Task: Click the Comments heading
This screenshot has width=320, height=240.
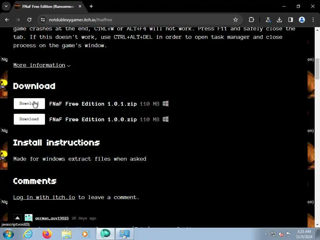Action: click(35, 181)
